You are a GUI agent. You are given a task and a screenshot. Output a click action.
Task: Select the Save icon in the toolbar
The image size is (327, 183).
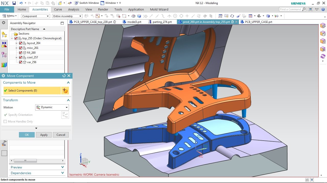click(14, 3)
